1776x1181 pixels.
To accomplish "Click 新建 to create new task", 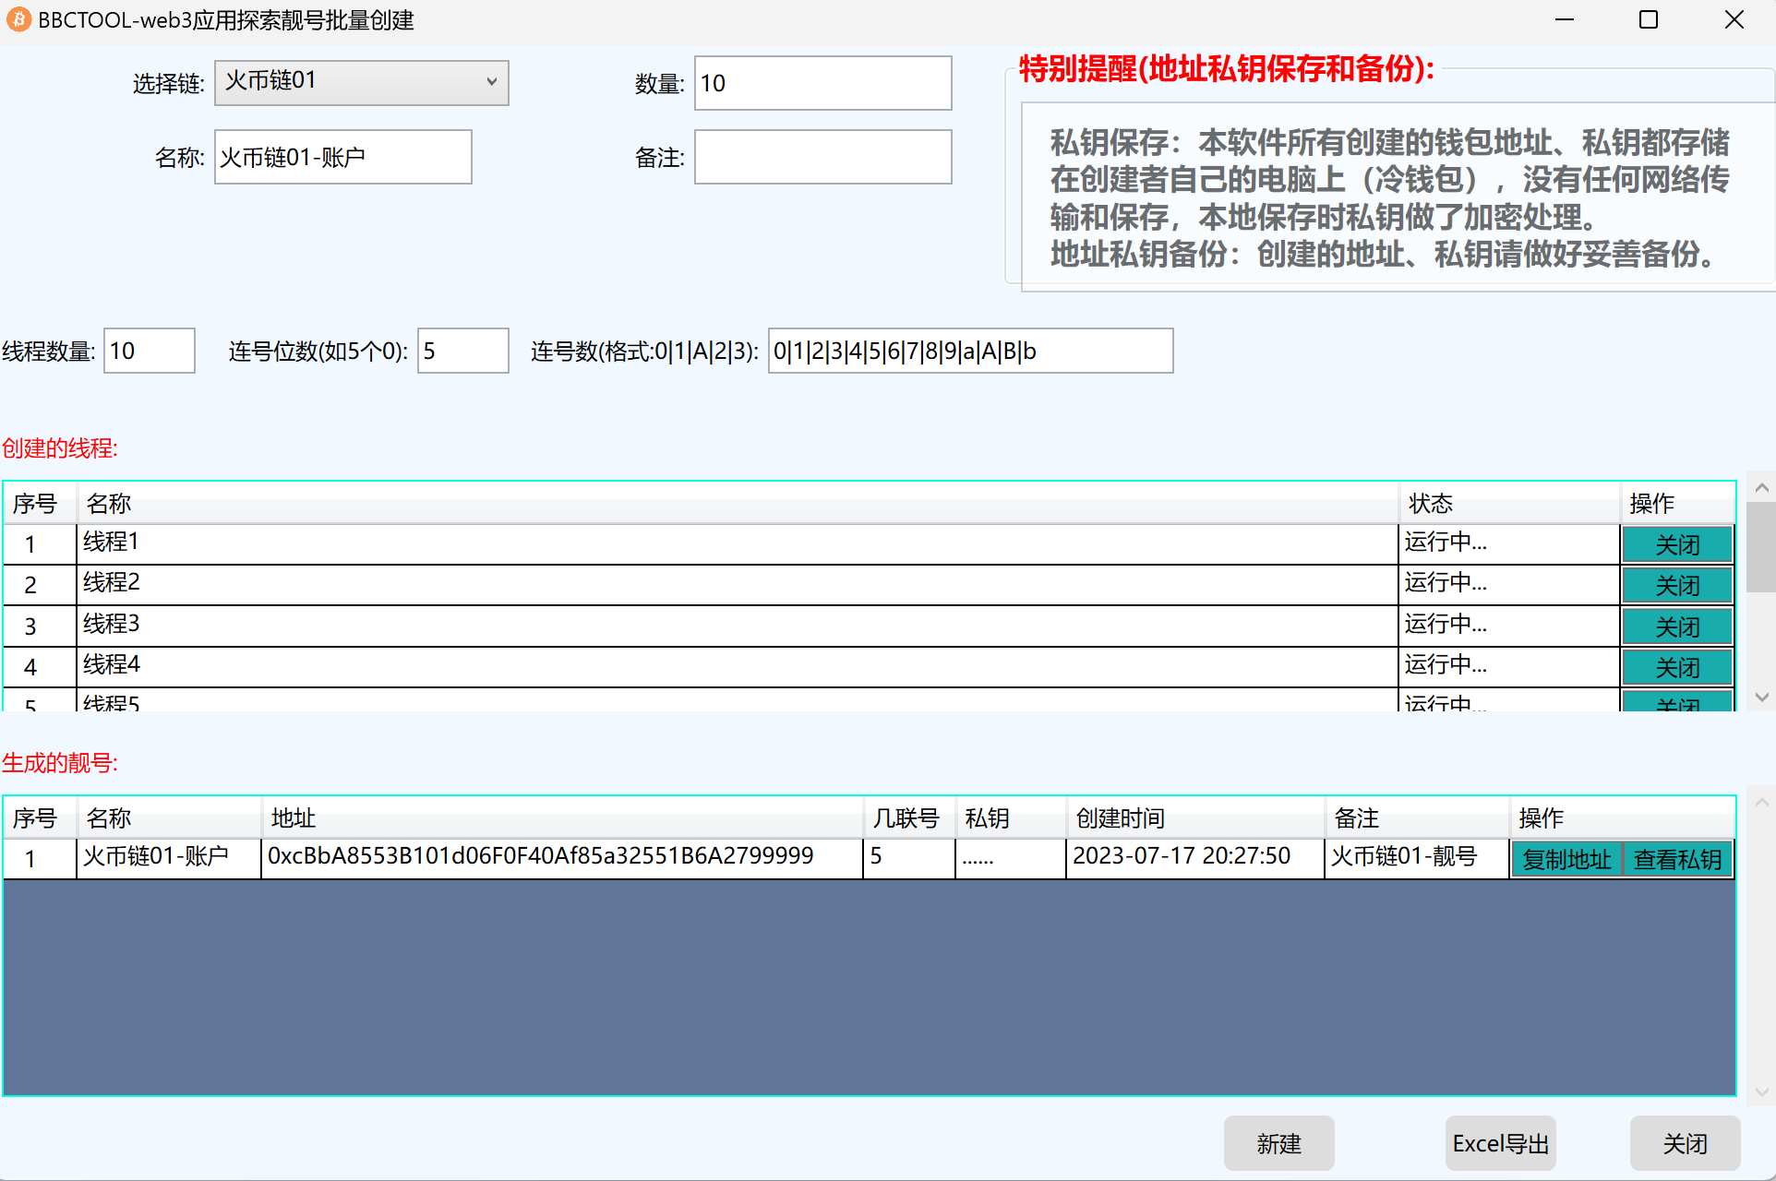I will 1278,1143.
